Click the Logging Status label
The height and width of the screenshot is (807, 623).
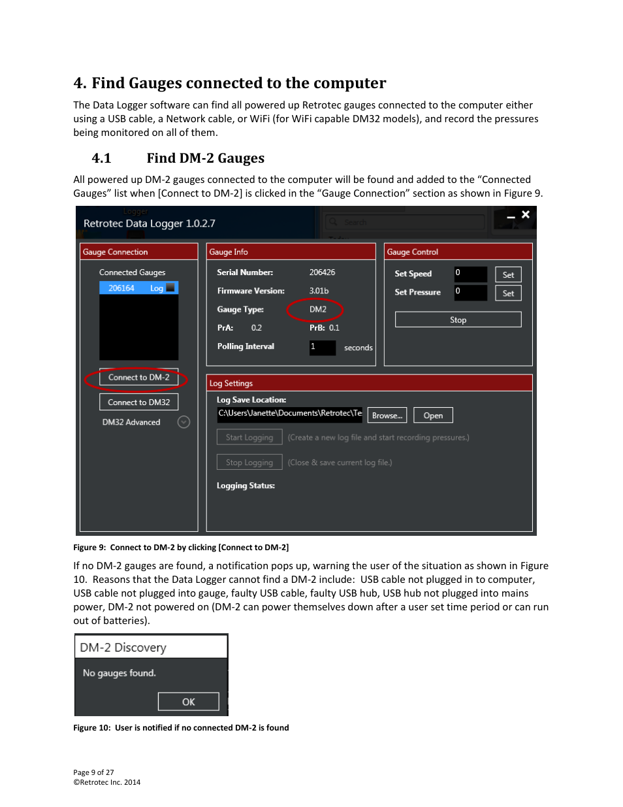click(x=246, y=486)
